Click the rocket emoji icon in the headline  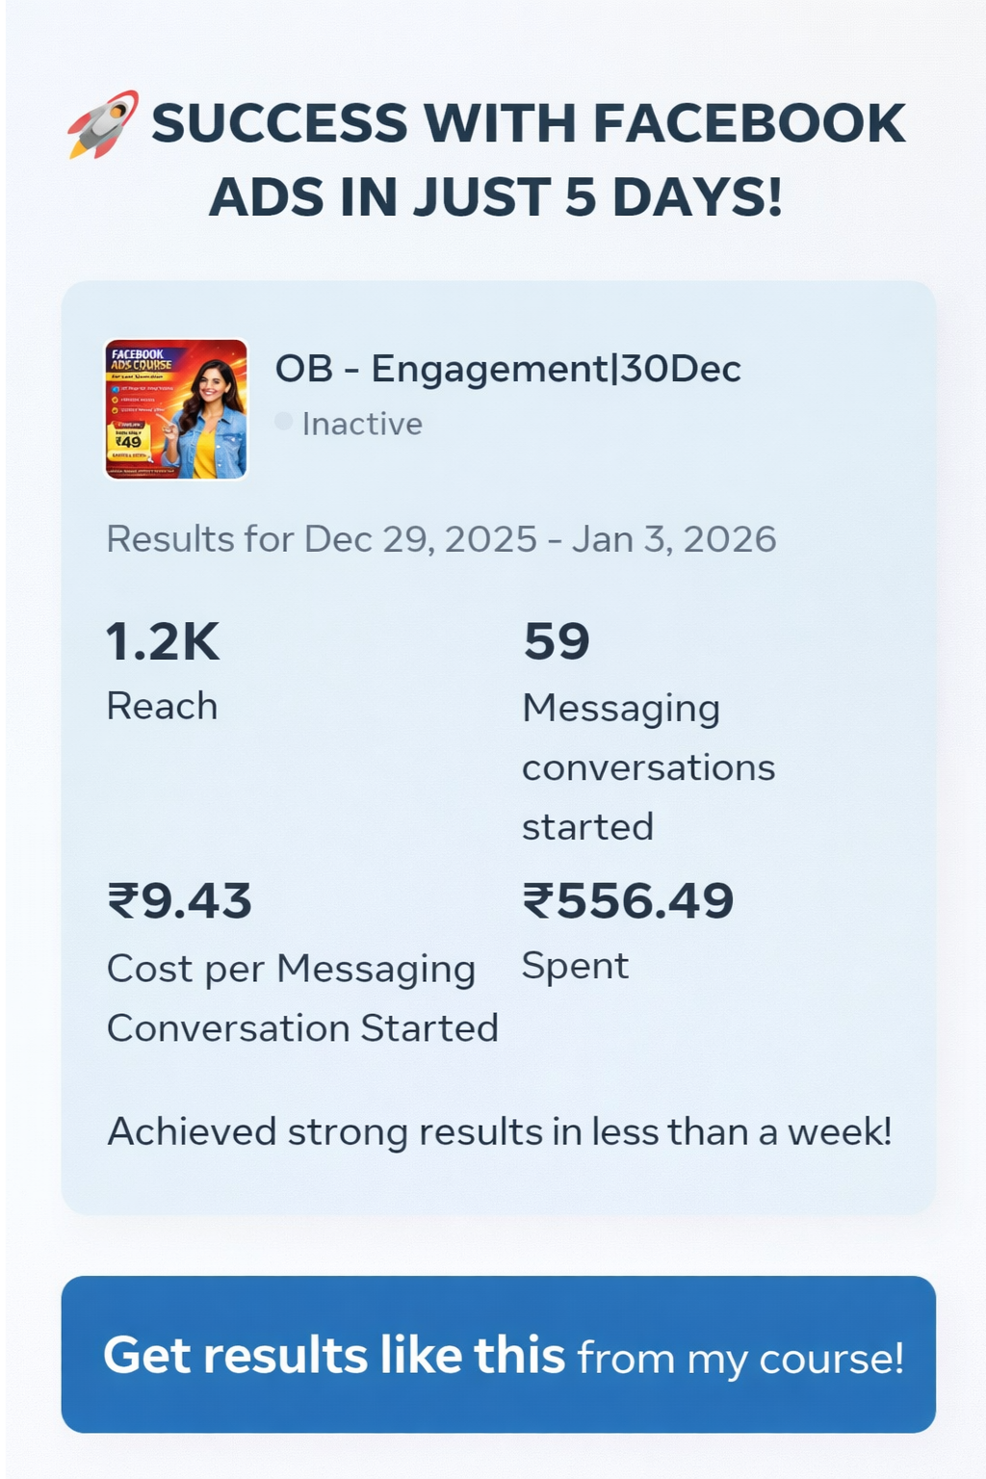tap(103, 124)
